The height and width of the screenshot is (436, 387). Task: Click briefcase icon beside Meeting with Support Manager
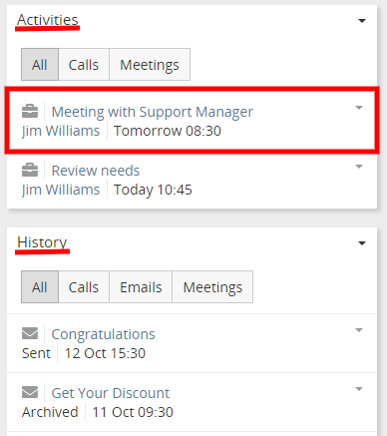pyautogui.click(x=30, y=112)
